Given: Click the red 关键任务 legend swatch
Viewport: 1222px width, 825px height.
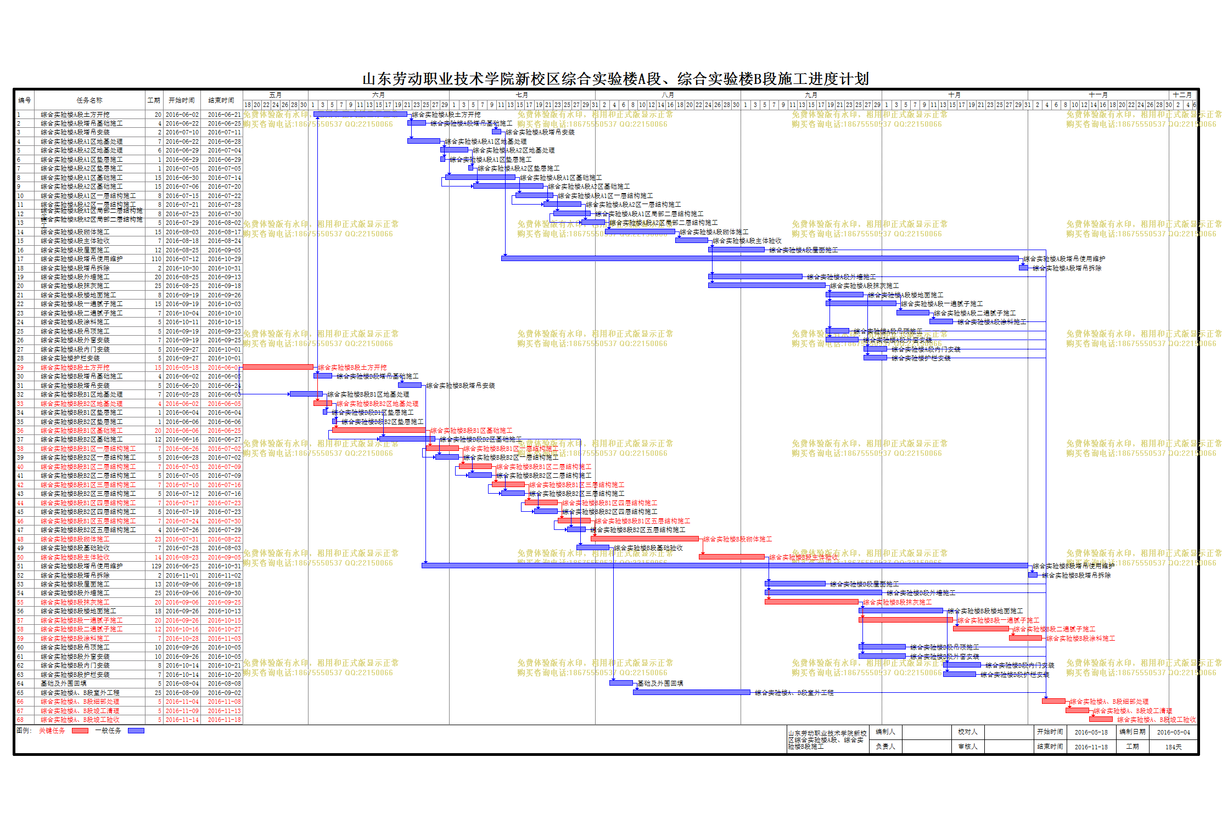Looking at the screenshot, I should pyautogui.click(x=80, y=731).
